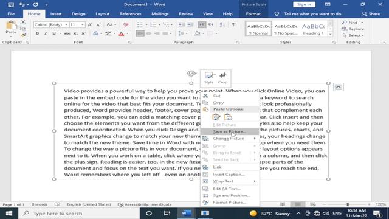
Task: Toggle Italic formatting
Action: 46,33
